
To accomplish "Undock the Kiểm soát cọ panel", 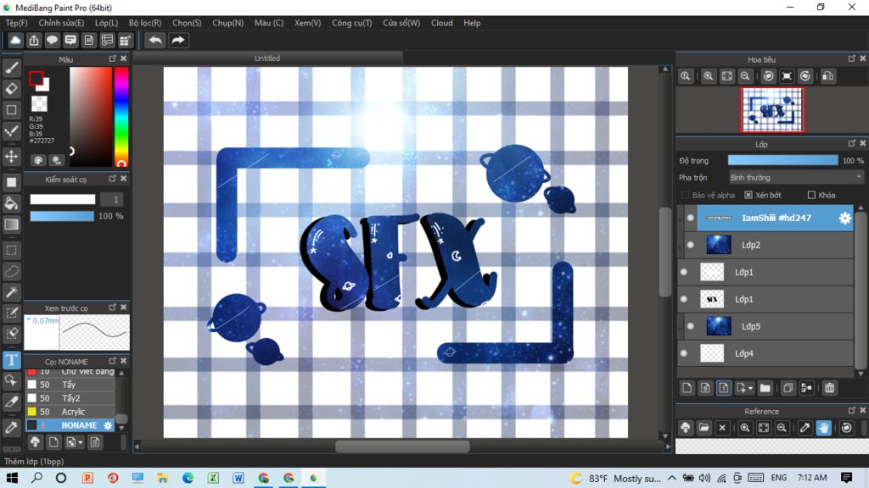I will tap(113, 179).
